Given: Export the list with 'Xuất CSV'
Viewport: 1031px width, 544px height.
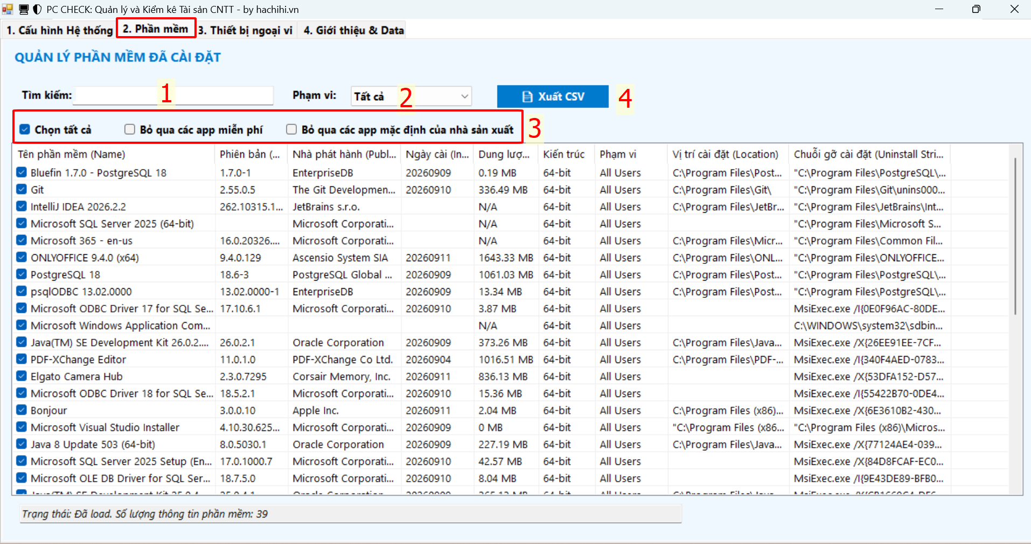Looking at the screenshot, I should (x=553, y=96).
